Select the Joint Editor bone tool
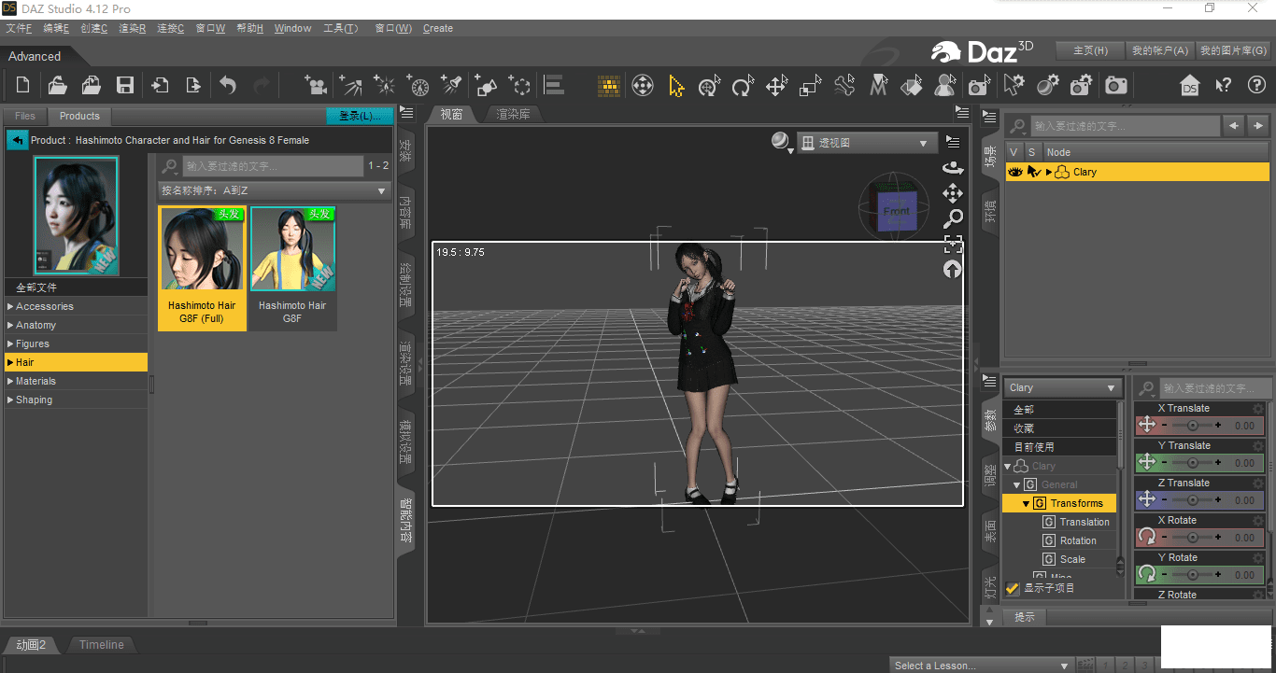This screenshot has width=1276, height=673. 844,87
